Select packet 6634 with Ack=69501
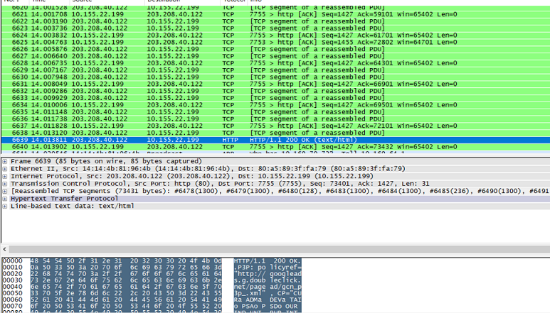The image size is (550, 313). coord(275,105)
